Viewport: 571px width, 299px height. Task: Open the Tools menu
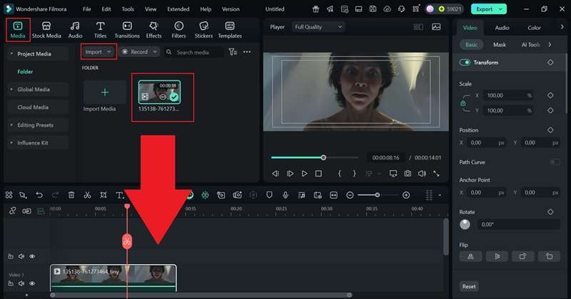coord(128,9)
